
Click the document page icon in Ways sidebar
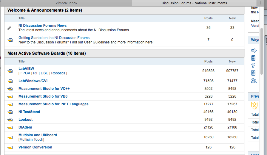[253, 58]
